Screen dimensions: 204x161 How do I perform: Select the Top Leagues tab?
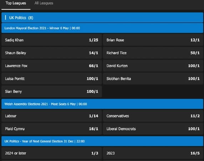point(16,3)
